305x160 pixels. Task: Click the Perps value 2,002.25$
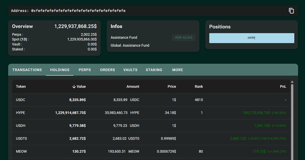click(89, 35)
